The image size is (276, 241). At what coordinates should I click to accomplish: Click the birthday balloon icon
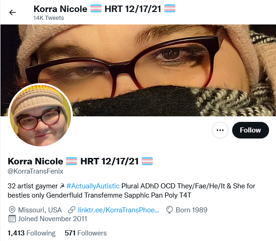169,210
